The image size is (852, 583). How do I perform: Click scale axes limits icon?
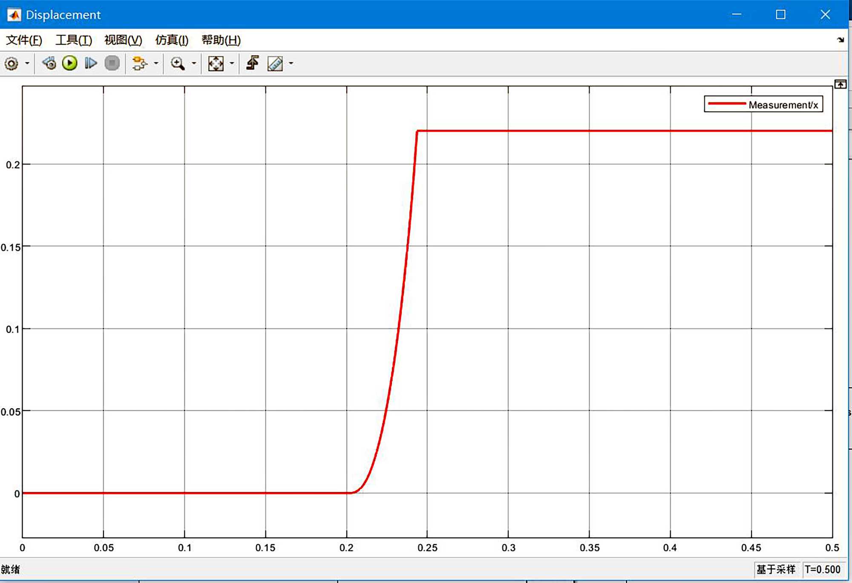tap(216, 63)
